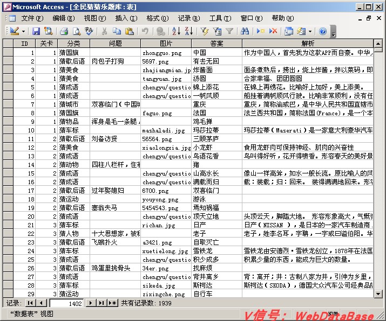The width and height of the screenshot is (386, 321).
Task: Click Filter By Selection icon
Action: (x=204, y=31)
